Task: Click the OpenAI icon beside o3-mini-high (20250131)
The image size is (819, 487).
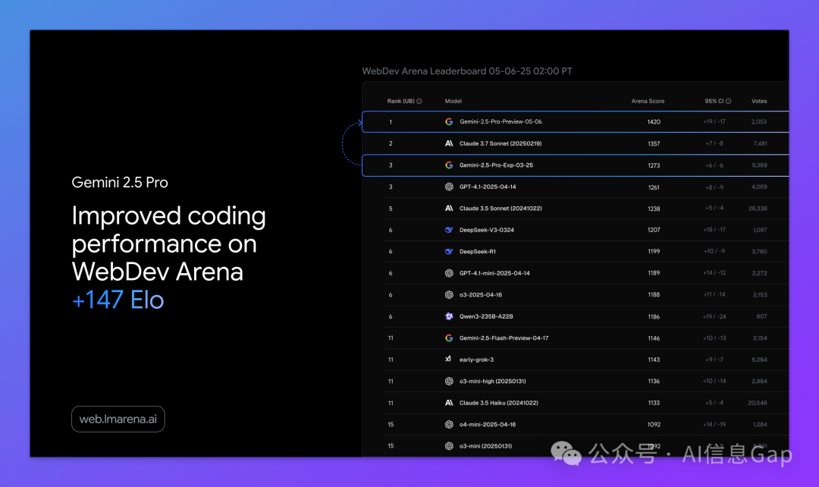Action: tap(449, 381)
